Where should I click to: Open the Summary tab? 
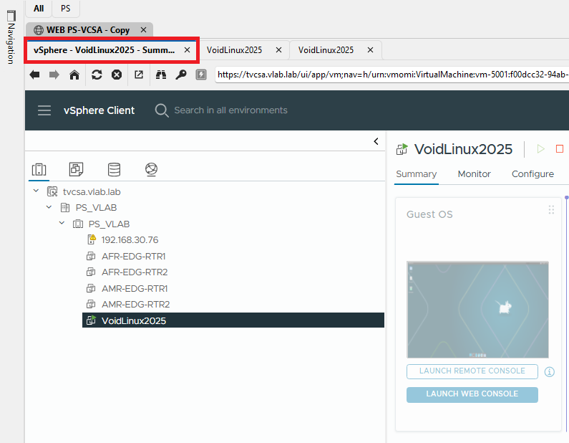click(x=417, y=174)
